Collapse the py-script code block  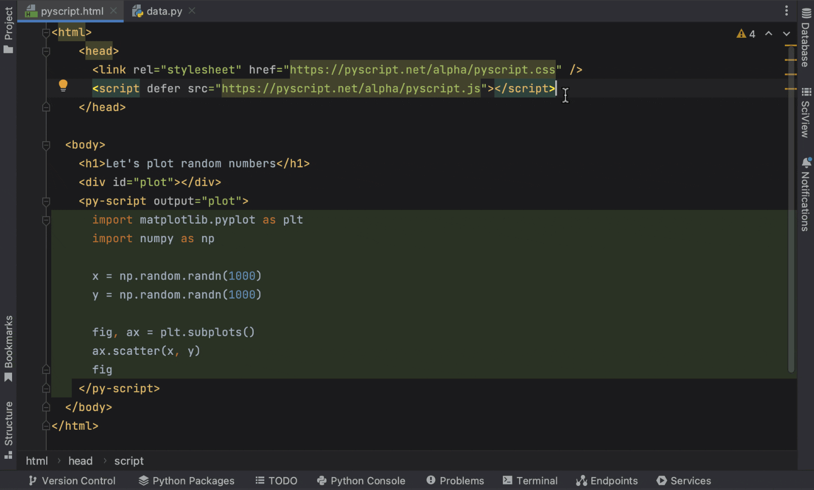click(x=46, y=220)
